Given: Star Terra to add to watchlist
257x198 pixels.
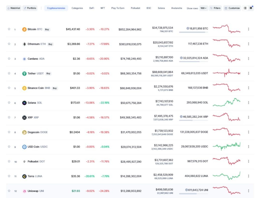Looking at the screenshot, I should pyautogui.click(x=9, y=176).
